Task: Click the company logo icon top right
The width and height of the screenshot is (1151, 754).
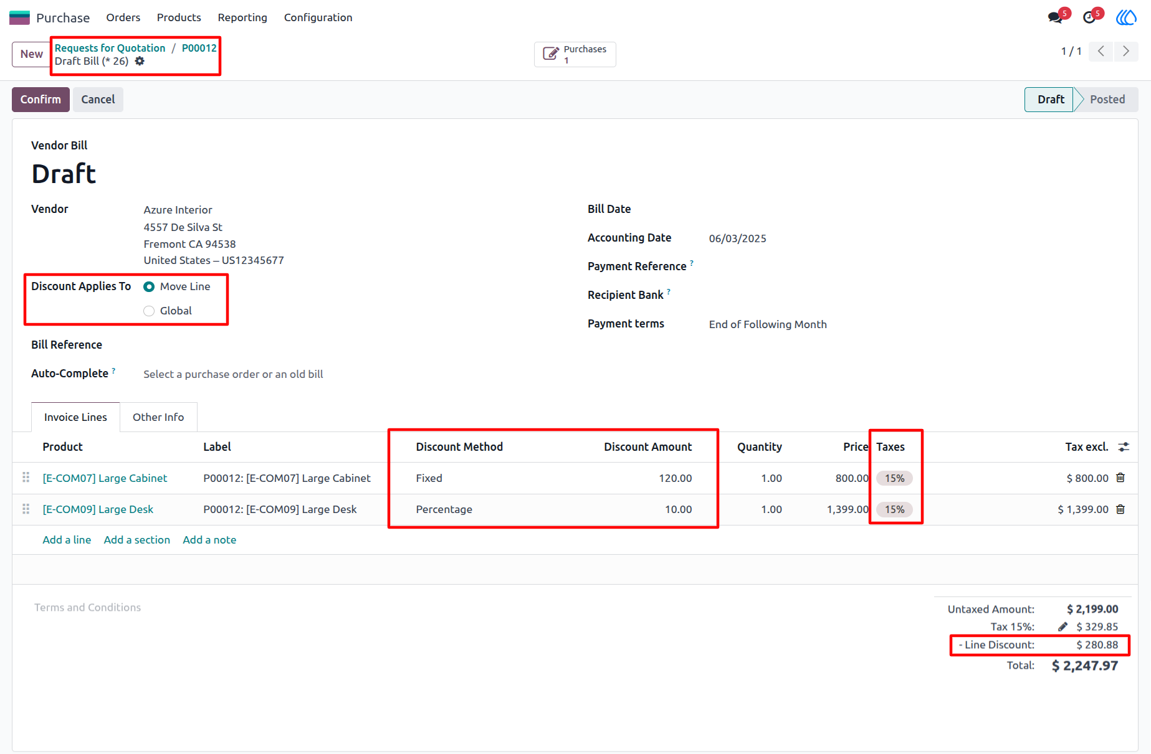Action: tap(1126, 17)
